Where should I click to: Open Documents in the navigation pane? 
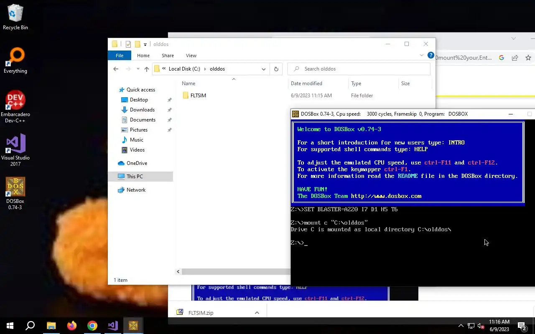click(x=143, y=120)
